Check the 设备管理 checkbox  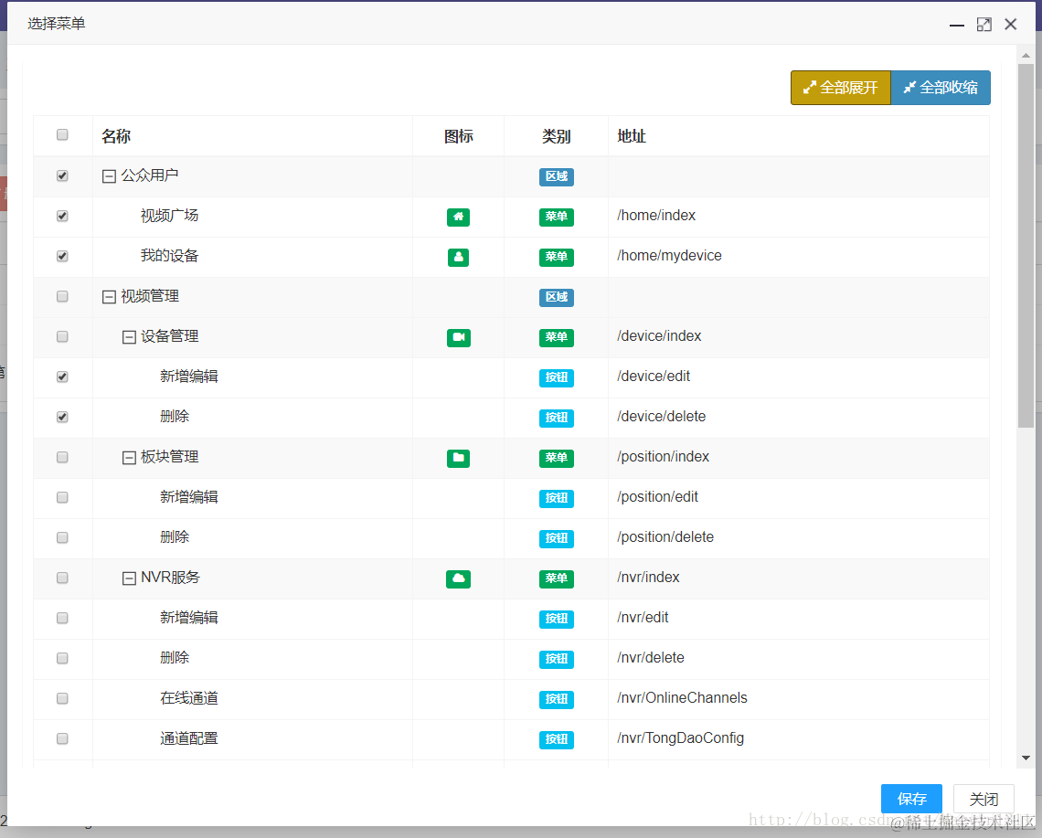coord(62,337)
